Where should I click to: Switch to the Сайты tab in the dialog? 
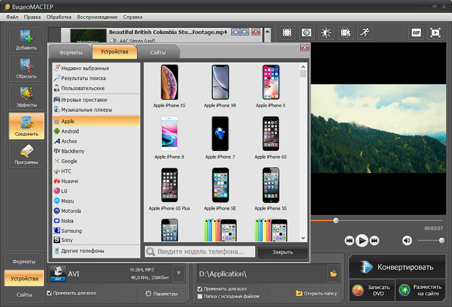pos(157,52)
